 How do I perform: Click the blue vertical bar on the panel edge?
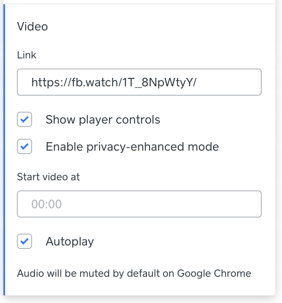point(4,150)
